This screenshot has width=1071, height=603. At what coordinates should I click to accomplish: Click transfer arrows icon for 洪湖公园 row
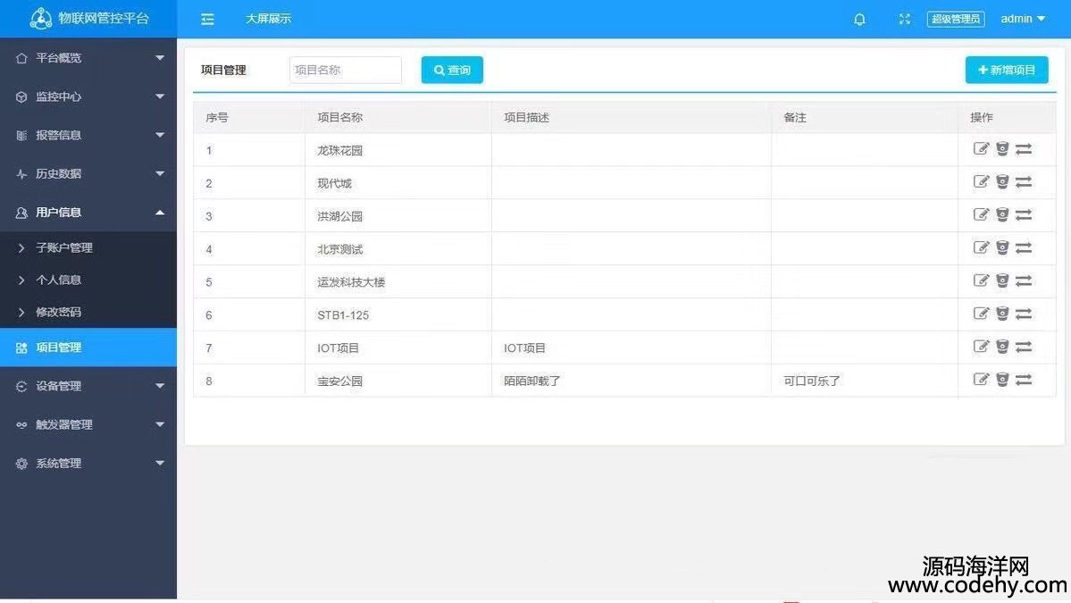tap(1024, 215)
